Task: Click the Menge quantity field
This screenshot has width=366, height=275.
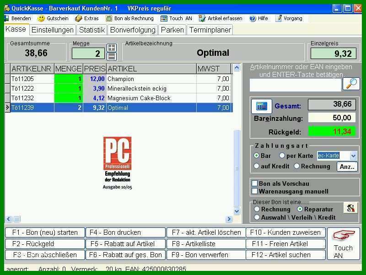Action: click(88, 54)
